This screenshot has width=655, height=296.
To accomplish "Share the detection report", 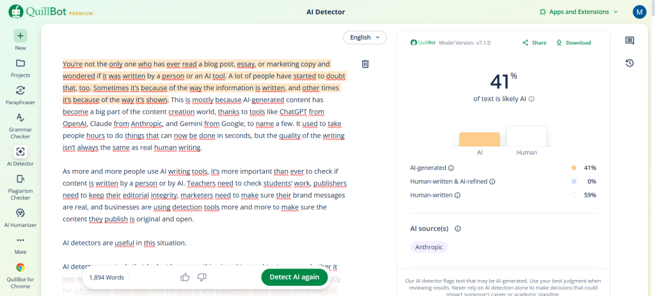I will click(534, 43).
